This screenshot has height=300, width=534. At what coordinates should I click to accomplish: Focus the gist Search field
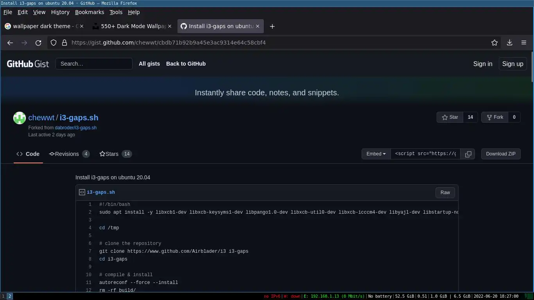point(94,64)
